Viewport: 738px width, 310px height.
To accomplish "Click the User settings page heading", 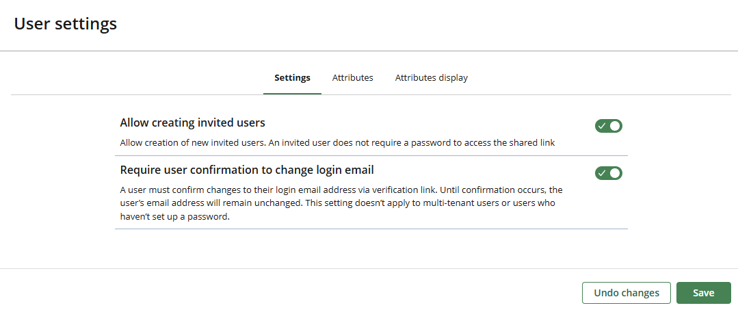I will pyautogui.click(x=66, y=24).
